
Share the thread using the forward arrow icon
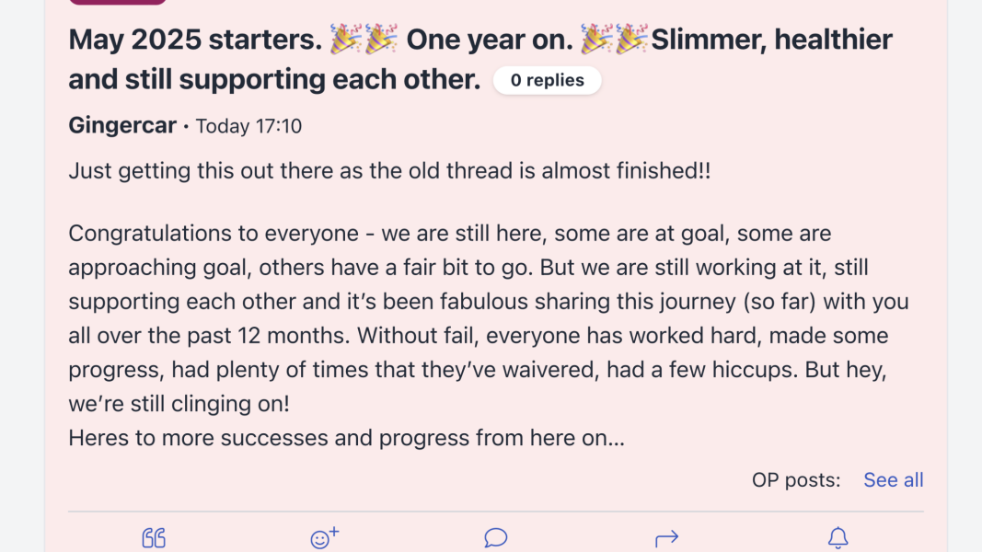point(666,536)
